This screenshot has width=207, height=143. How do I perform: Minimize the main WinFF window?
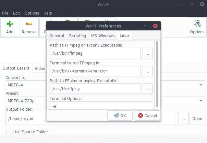pos(181,4)
